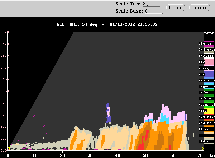The height and width of the screenshot is (158, 215).
Task: Click the 'drizzle' legend label
Action: (x=206, y=135)
